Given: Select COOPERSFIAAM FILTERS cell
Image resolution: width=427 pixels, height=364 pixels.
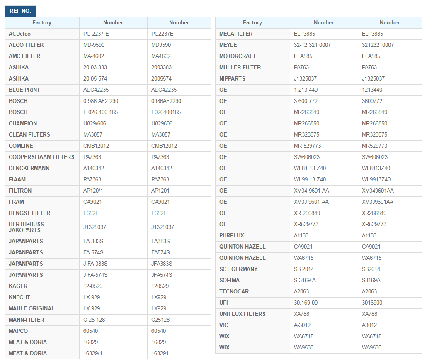Looking at the screenshot, I should pyautogui.click(x=42, y=157).
